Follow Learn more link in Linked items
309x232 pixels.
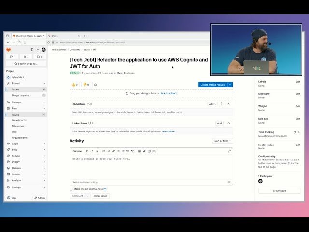169,131
